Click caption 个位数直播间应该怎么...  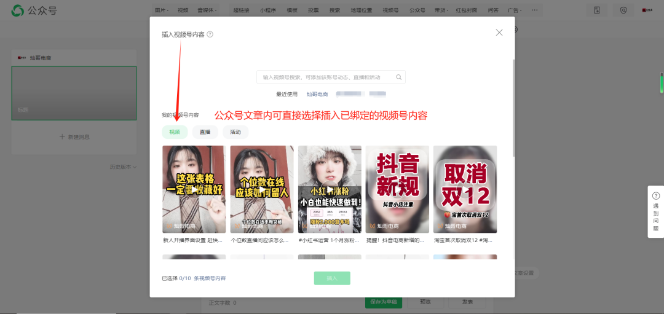tap(261, 240)
